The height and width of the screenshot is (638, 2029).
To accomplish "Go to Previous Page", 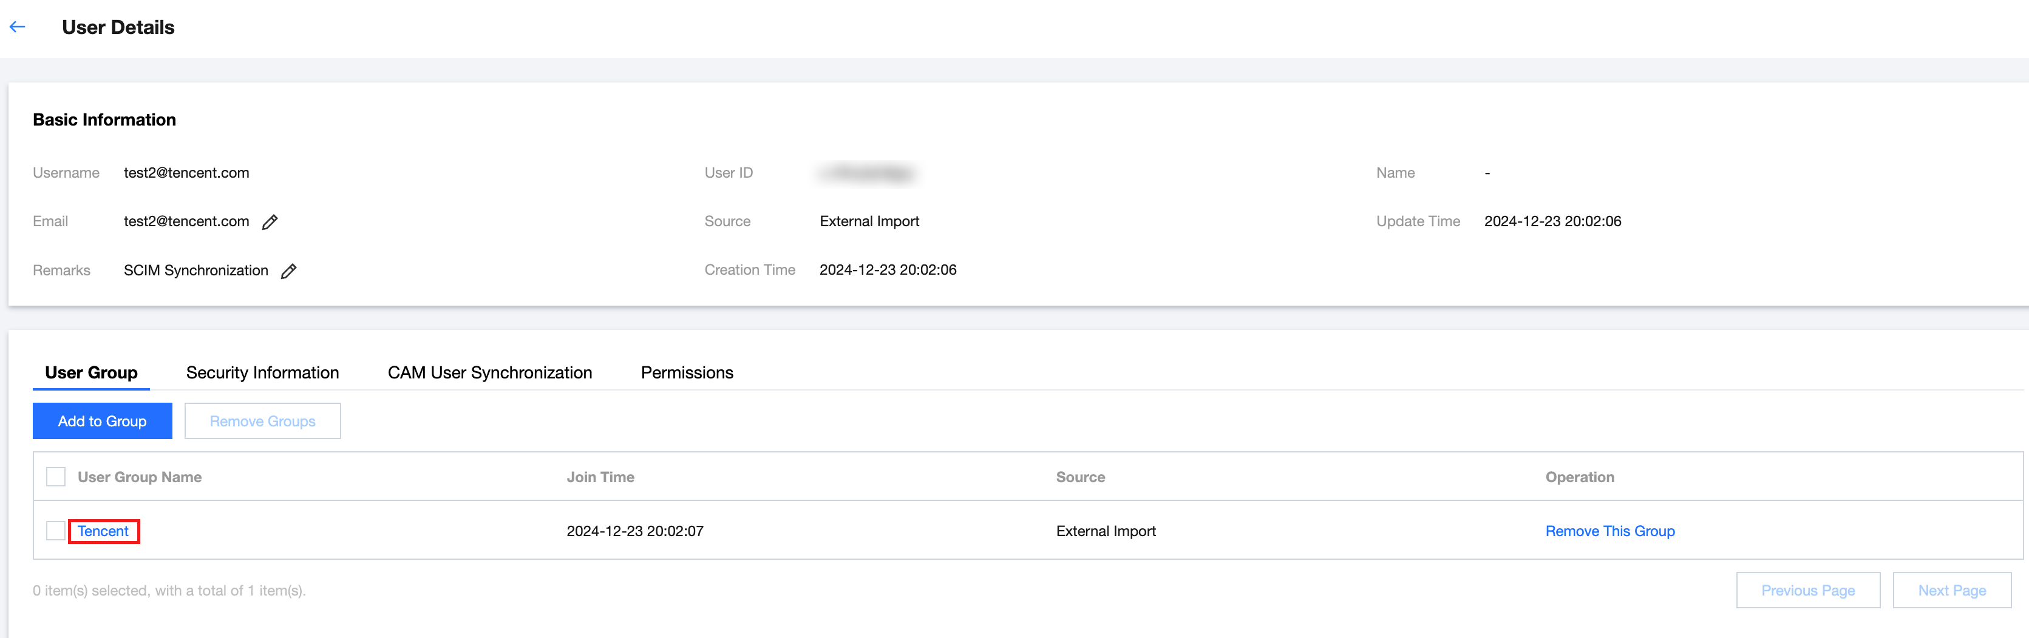I will (1807, 591).
